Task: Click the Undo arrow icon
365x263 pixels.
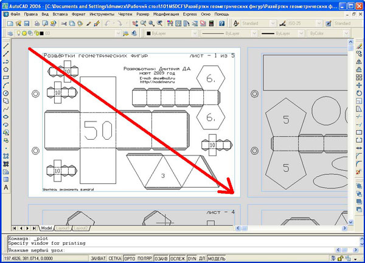Action: [x=107, y=24]
